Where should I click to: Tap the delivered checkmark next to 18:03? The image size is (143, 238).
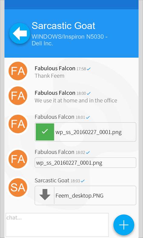[x=83, y=181]
